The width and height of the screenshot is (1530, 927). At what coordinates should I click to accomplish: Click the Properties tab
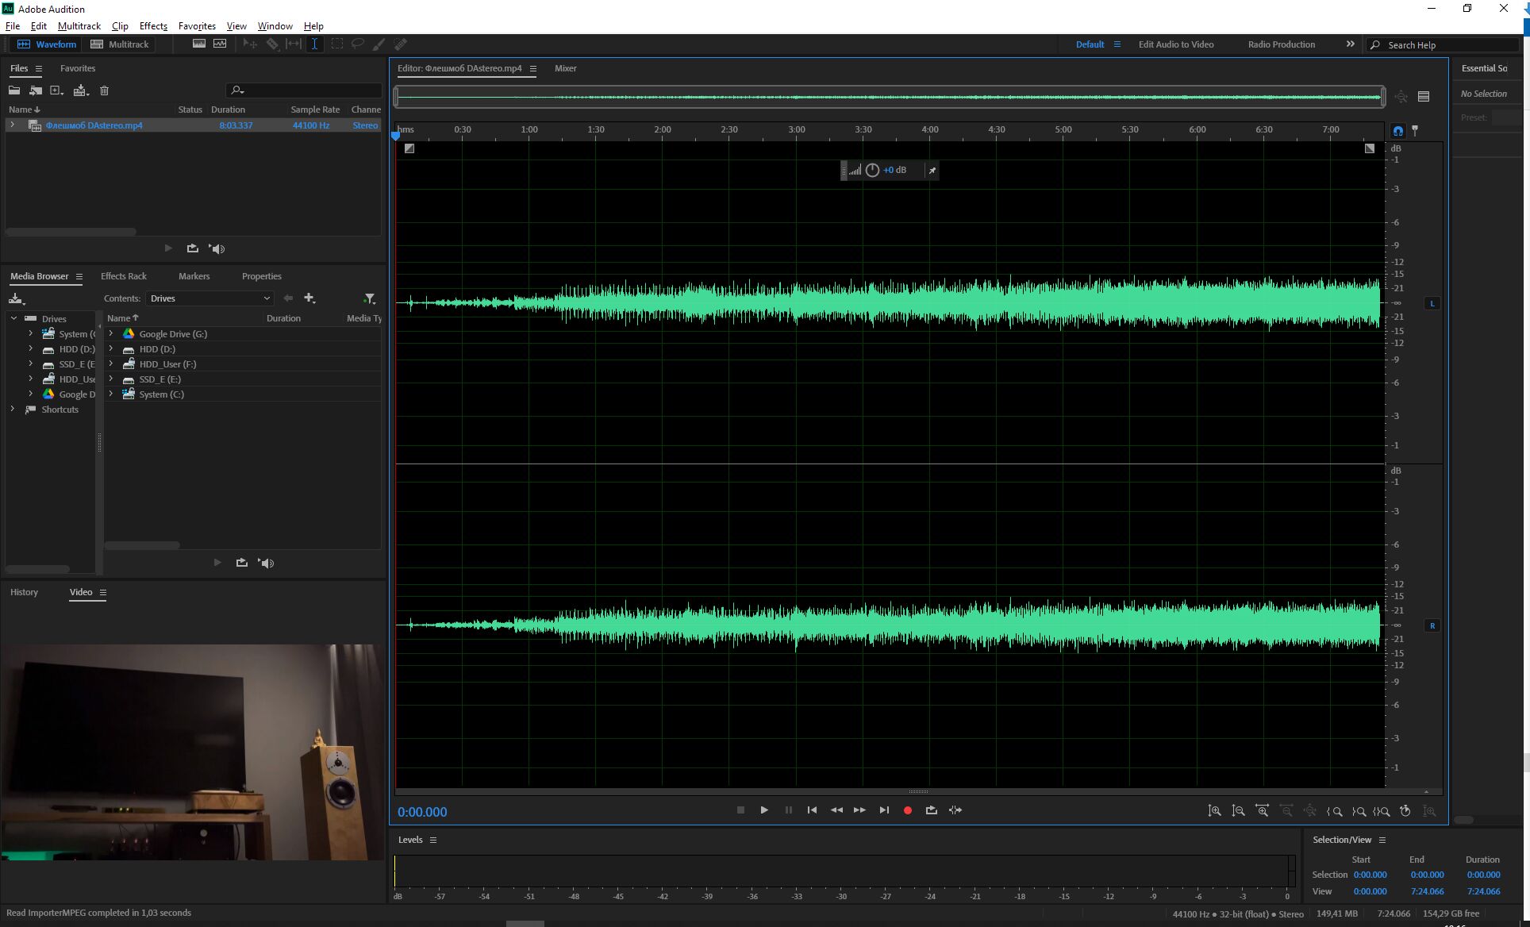[x=262, y=276]
